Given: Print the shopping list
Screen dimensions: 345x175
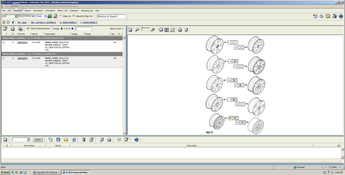Looking at the screenshot, I should (109, 139).
